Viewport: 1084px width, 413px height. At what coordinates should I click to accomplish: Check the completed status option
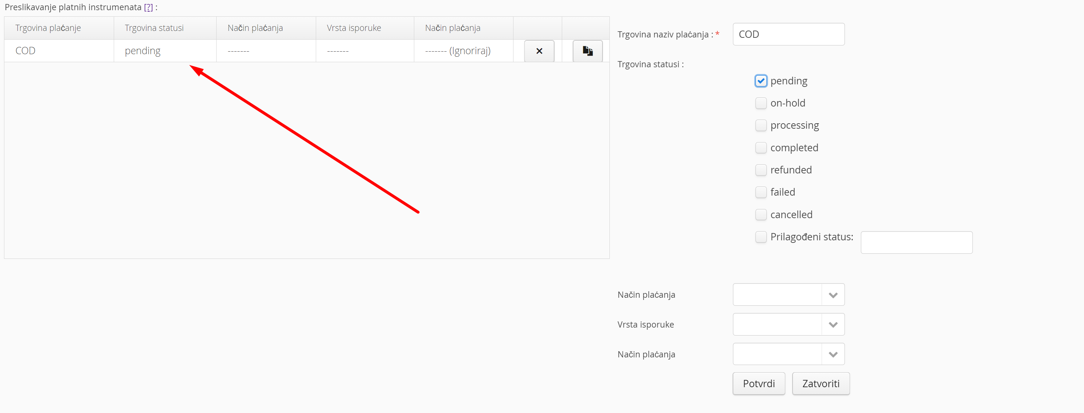coord(761,148)
